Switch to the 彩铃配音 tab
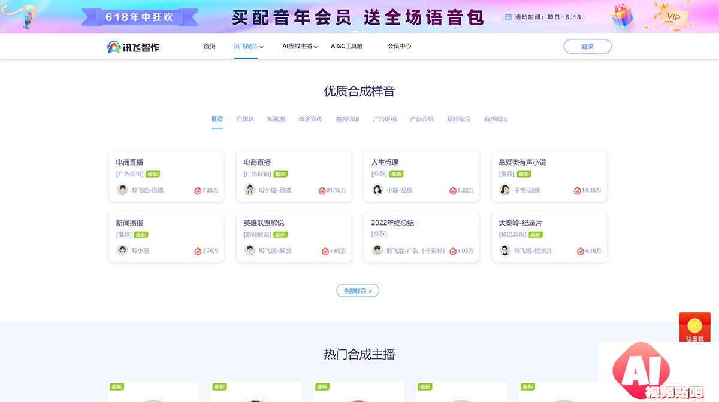This screenshot has width=719, height=402. [x=459, y=119]
